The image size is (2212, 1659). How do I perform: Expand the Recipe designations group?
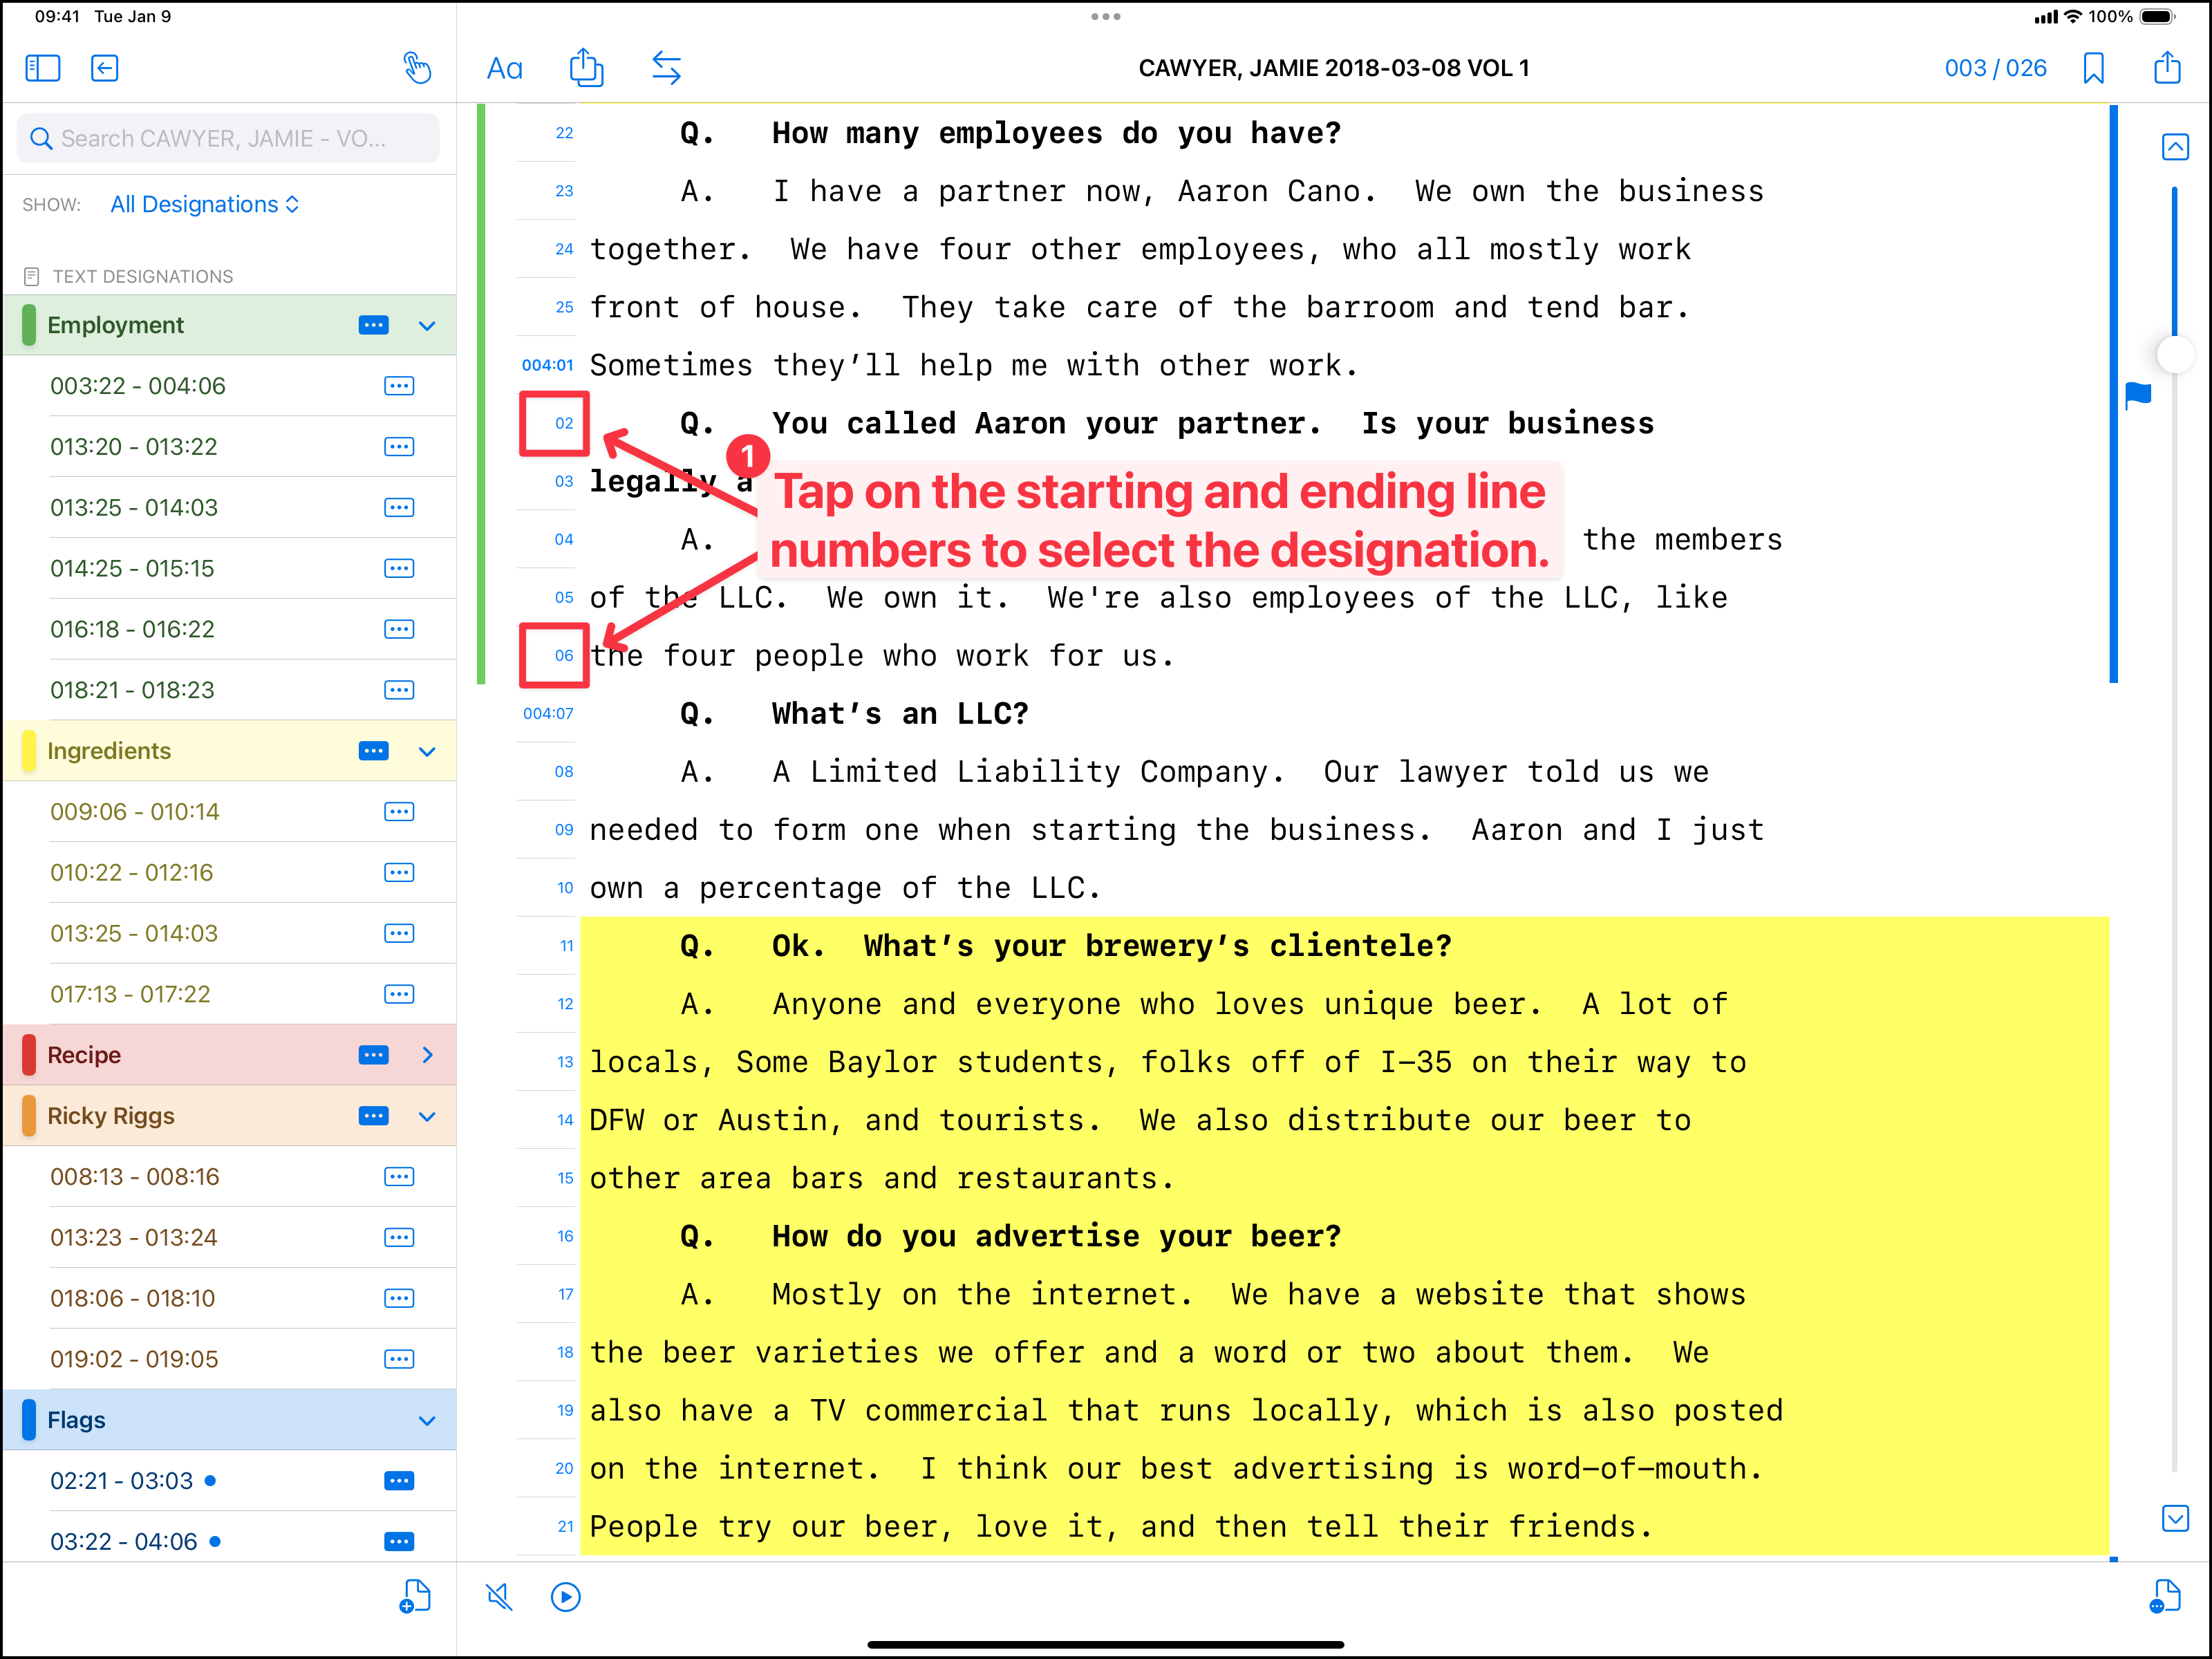[427, 1055]
